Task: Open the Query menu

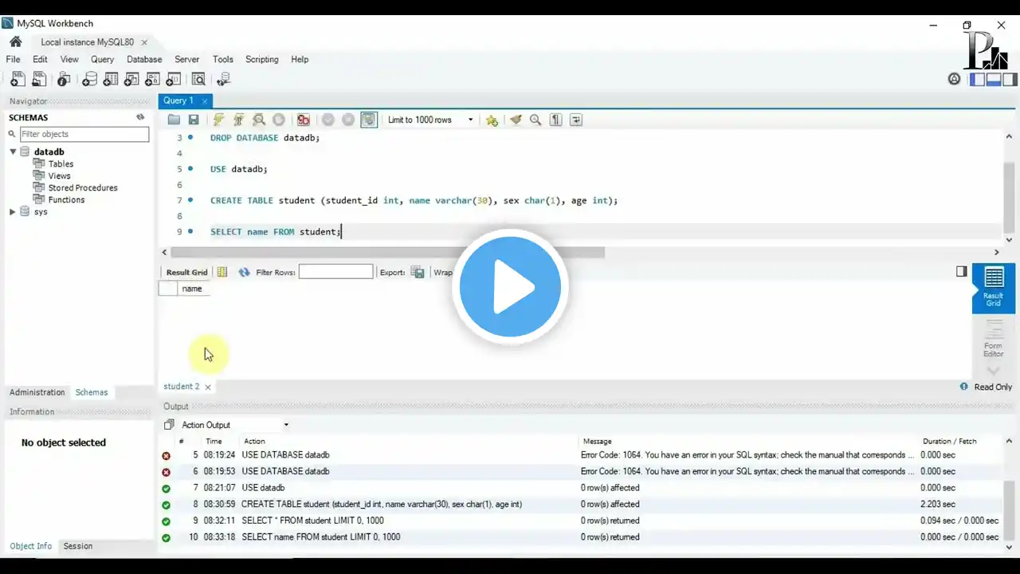Action: click(x=102, y=59)
